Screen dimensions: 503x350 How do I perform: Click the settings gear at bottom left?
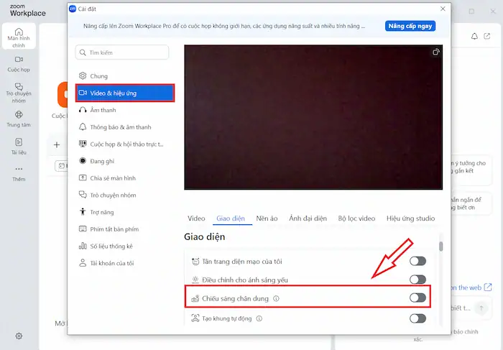pyautogui.click(x=19, y=336)
